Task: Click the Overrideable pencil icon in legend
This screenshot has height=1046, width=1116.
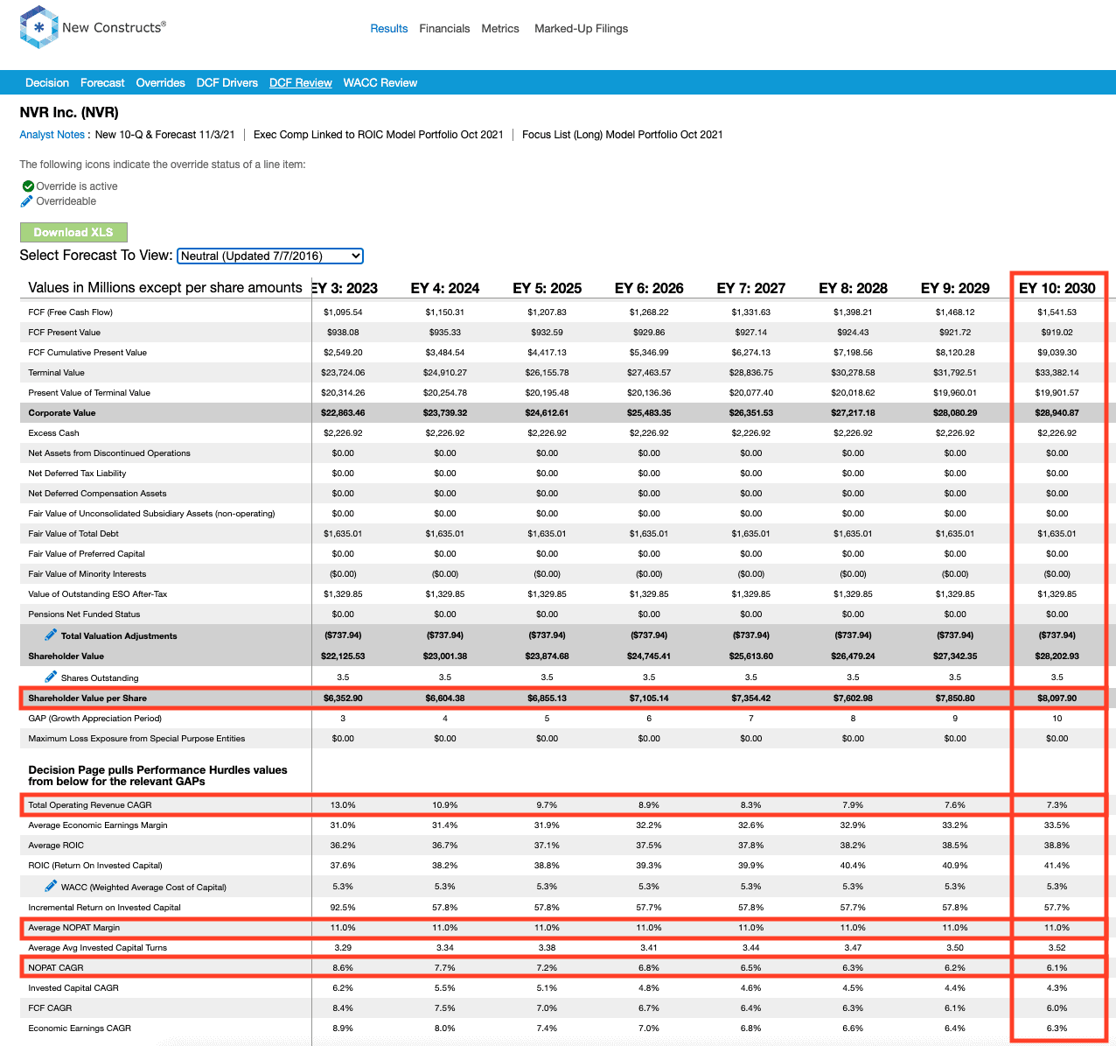Action: 27,201
